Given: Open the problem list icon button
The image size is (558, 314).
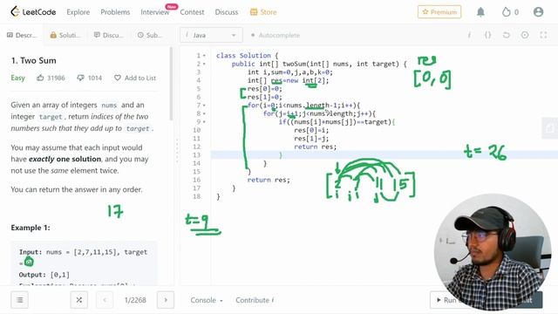Looking at the screenshot, I should [x=20, y=300].
